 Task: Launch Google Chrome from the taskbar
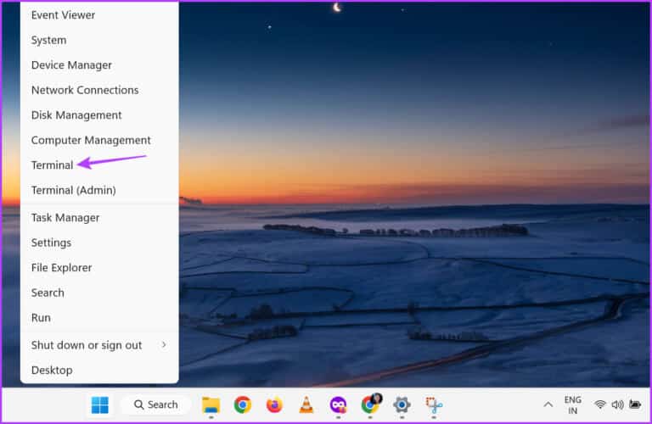[243, 404]
